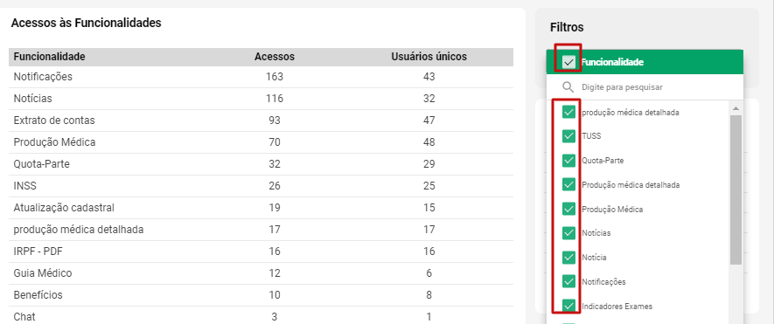Image resolution: width=774 pixels, height=324 pixels.
Task: Sort by the Acessos column header
Action: click(x=275, y=57)
